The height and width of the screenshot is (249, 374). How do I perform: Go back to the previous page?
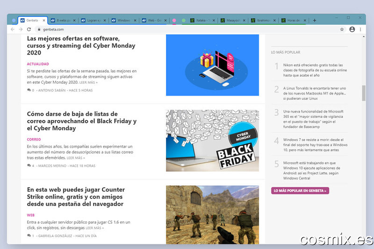point(13,29)
